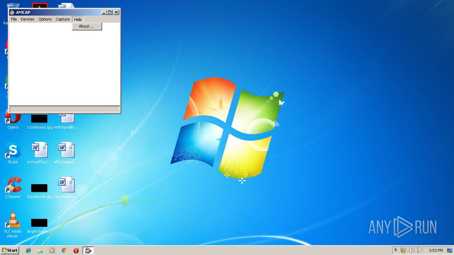Image resolution: width=454 pixels, height=255 pixels.
Task: Select the Opera desktop shortcut
Action: pos(13,120)
